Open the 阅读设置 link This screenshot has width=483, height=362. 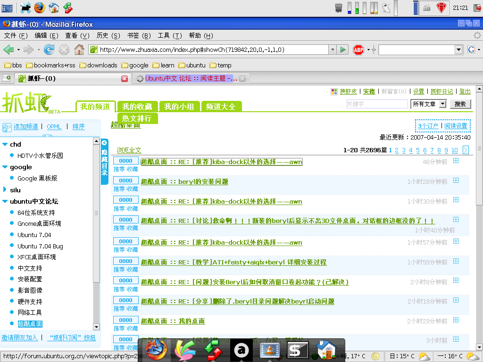456,125
